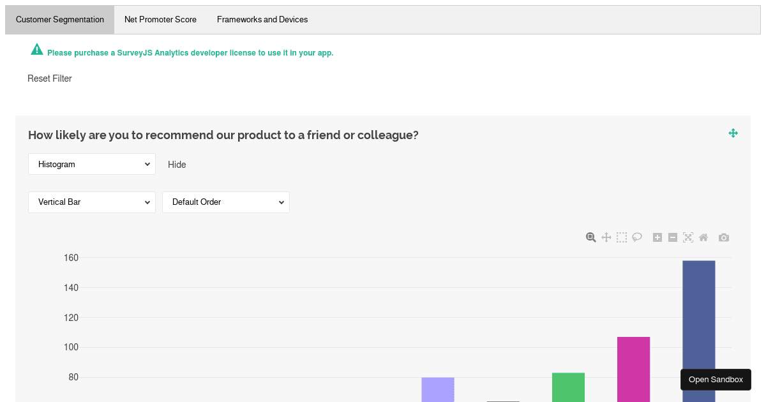
Task: Select the zoom tool in the chart toolbar
Action: (x=590, y=237)
